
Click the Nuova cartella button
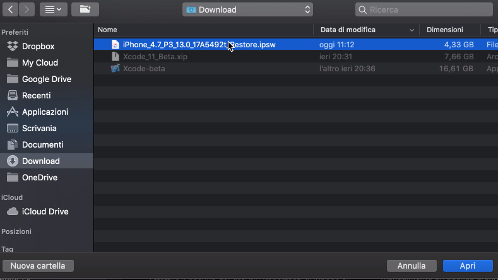pyautogui.click(x=38, y=265)
